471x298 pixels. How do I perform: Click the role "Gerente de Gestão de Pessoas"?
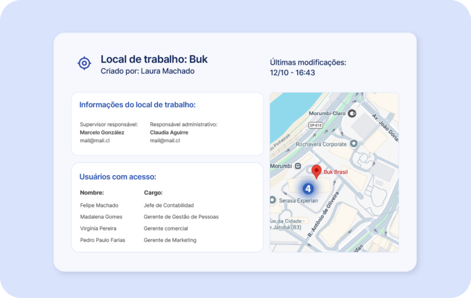pyautogui.click(x=181, y=217)
